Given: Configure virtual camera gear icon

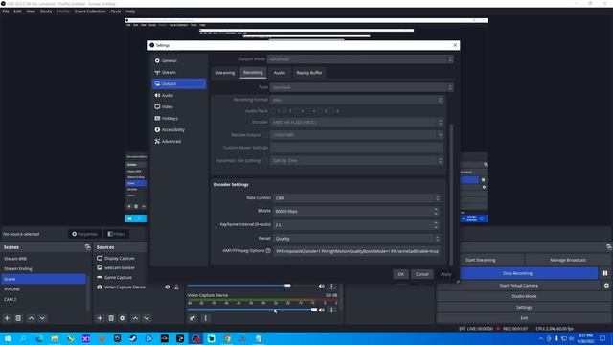Looking at the screenshot, I should coord(606,286).
